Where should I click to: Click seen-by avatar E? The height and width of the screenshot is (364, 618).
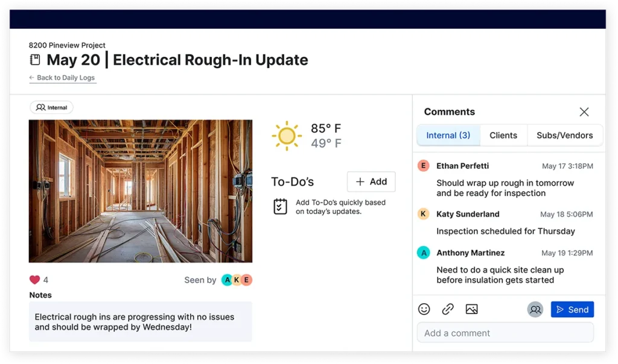[246, 280]
